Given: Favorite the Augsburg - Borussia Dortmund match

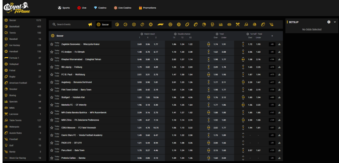Looking at the screenshot, I should (52, 82).
